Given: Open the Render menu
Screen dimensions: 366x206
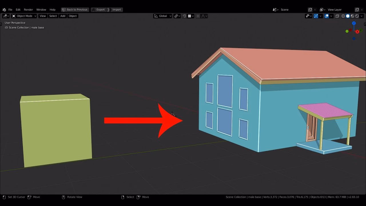Looking at the screenshot, I should click(x=28, y=10).
